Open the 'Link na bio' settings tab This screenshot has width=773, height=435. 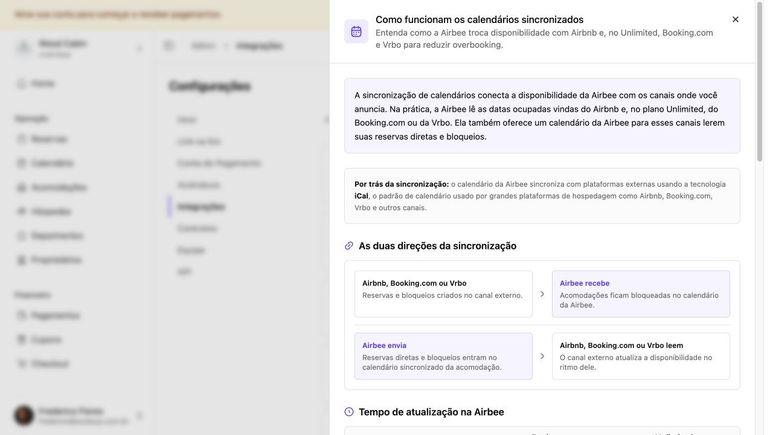coord(199,141)
